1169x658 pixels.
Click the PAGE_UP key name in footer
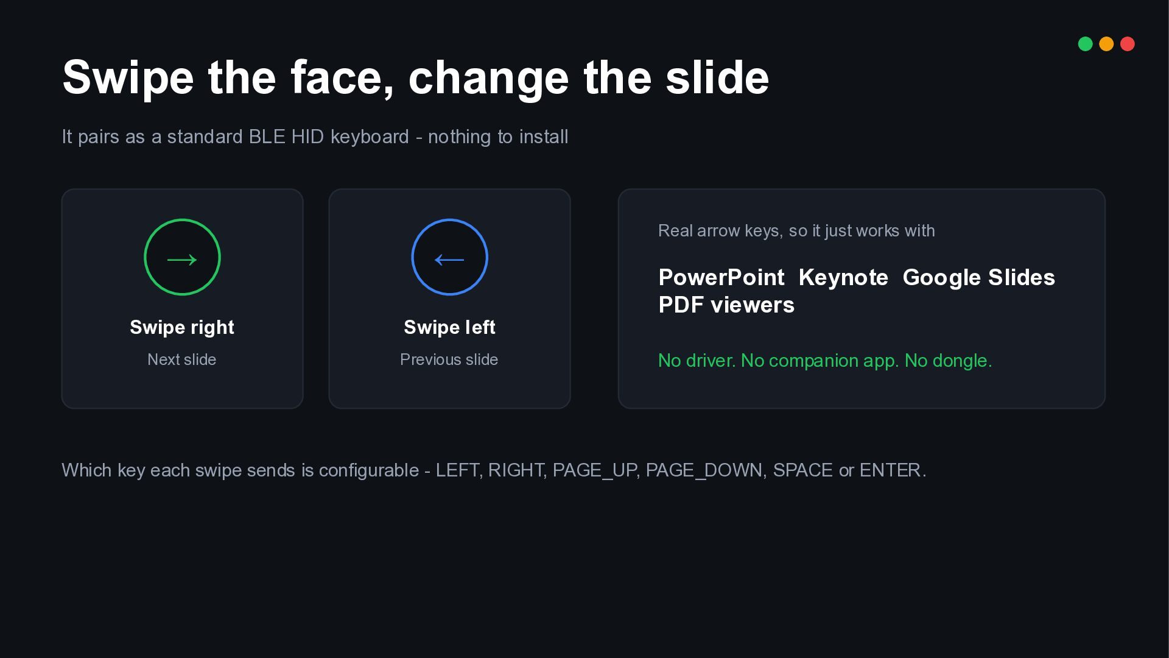(594, 470)
